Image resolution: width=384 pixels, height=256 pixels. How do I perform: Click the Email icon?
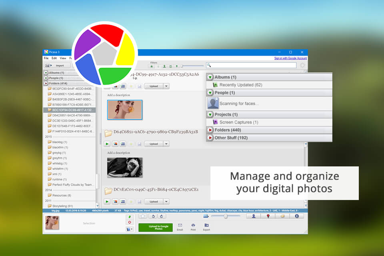coord(180,227)
